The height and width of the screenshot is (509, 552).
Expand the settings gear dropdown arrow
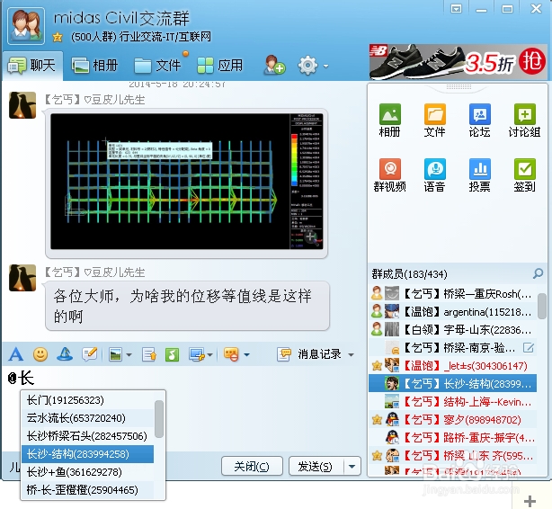(x=326, y=66)
